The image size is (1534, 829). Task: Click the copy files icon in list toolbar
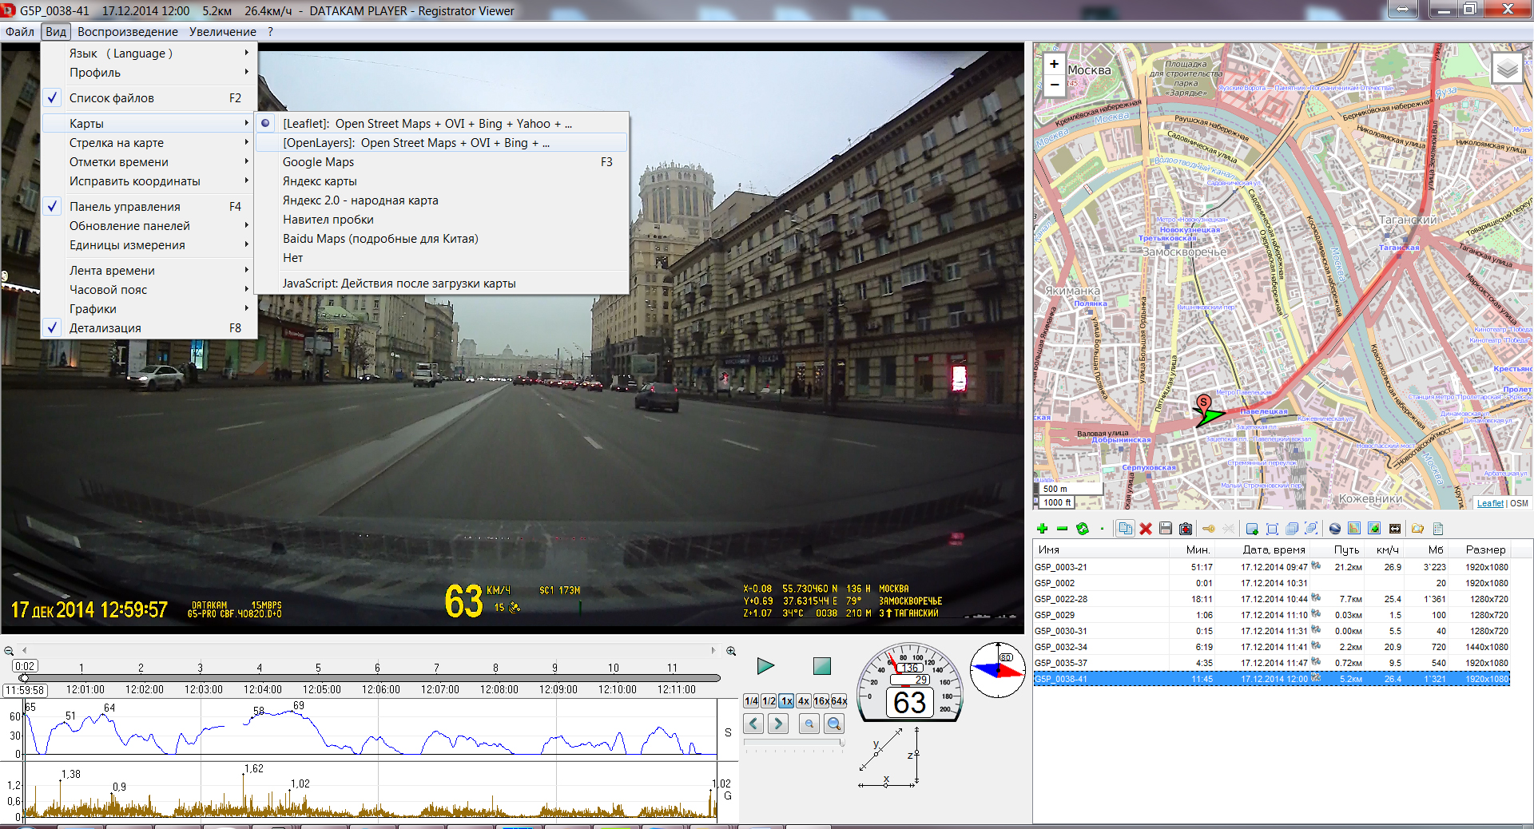1125,529
